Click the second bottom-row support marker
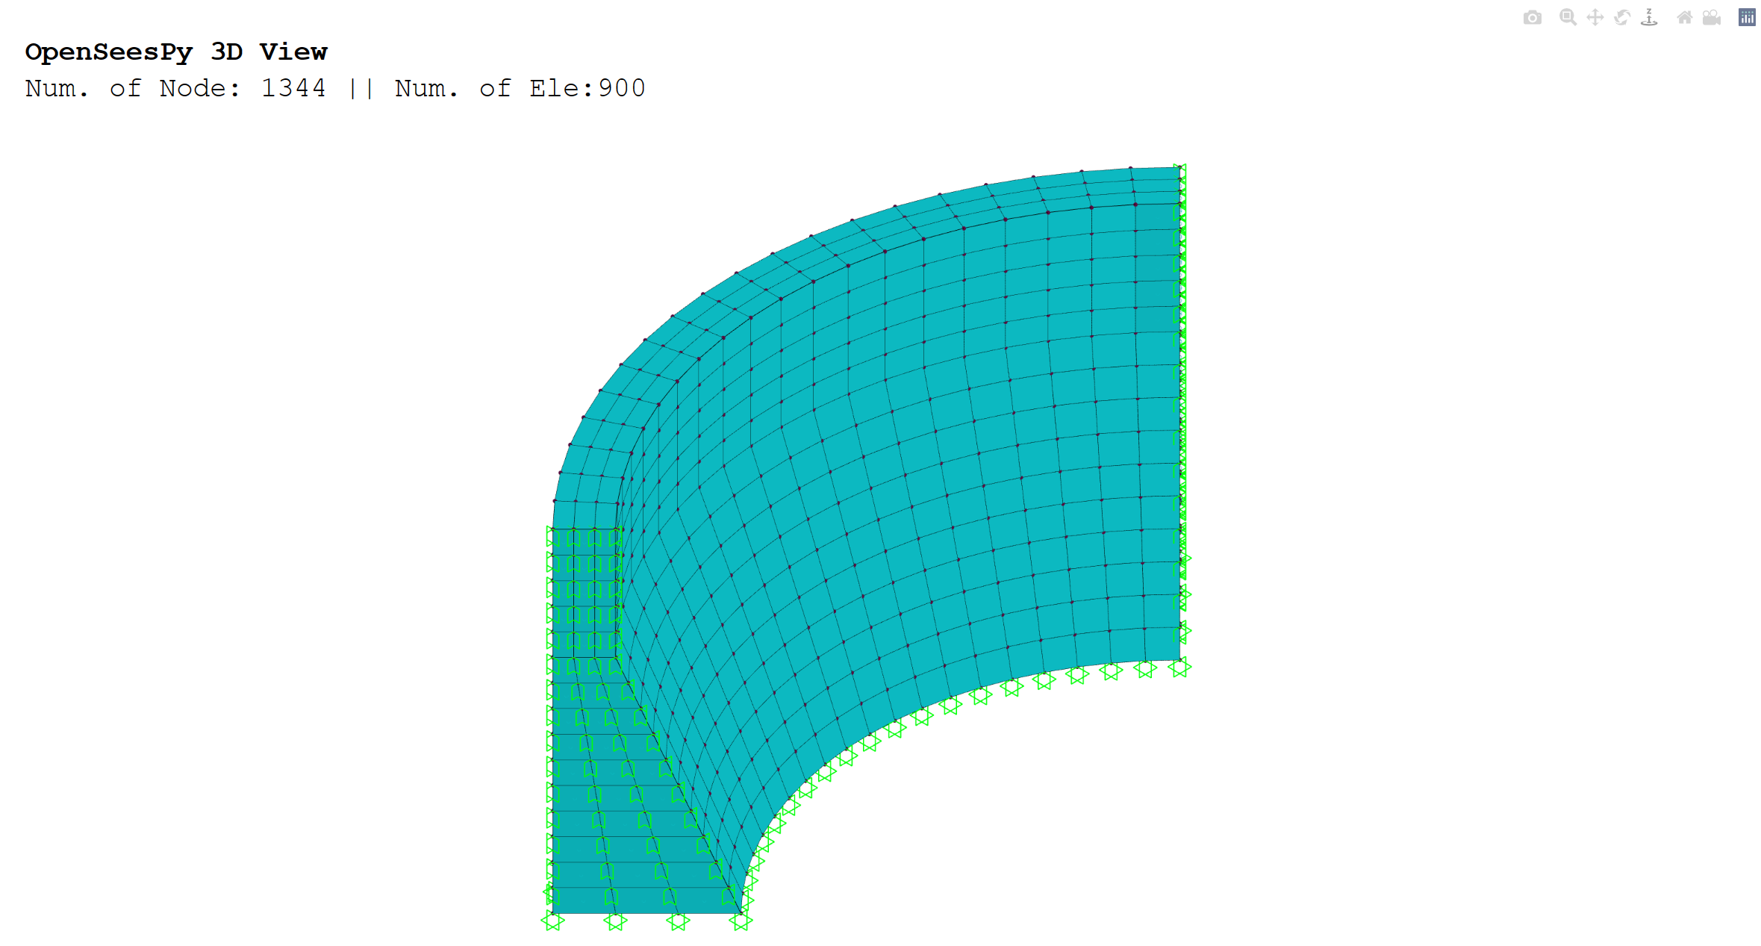This screenshot has height=946, width=1761. point(615,921)
